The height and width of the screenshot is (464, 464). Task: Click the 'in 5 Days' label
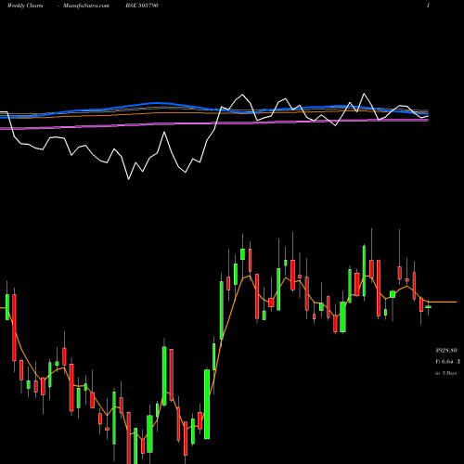(x=445, y=373)
